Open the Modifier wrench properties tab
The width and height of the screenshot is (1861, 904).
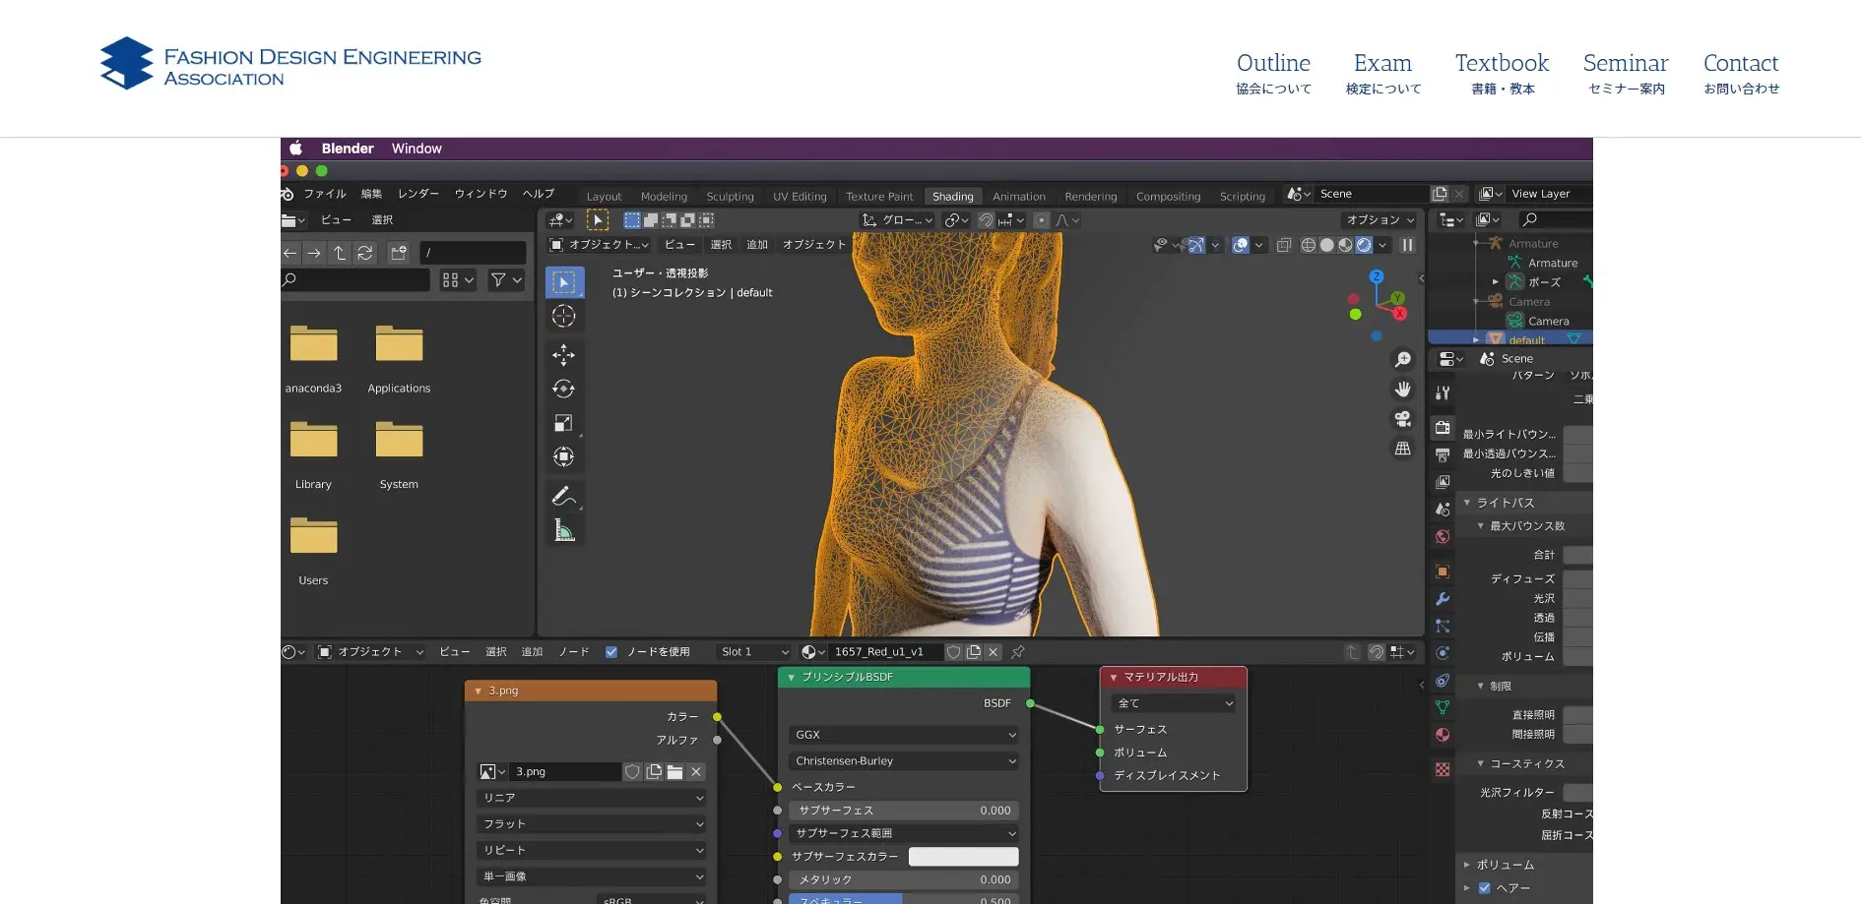1443,599
